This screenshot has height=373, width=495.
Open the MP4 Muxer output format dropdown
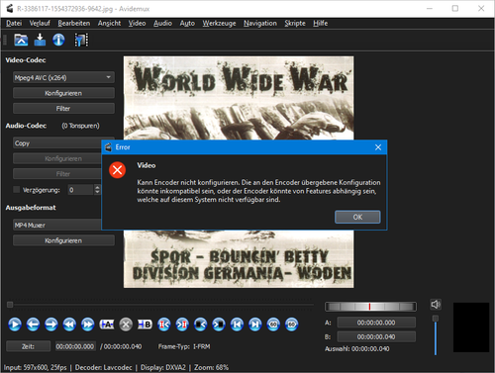57,225
